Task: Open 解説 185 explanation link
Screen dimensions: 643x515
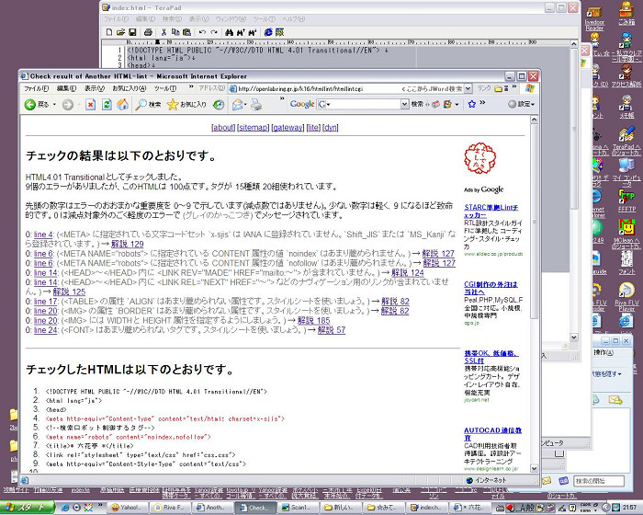Action: point(314,320)
